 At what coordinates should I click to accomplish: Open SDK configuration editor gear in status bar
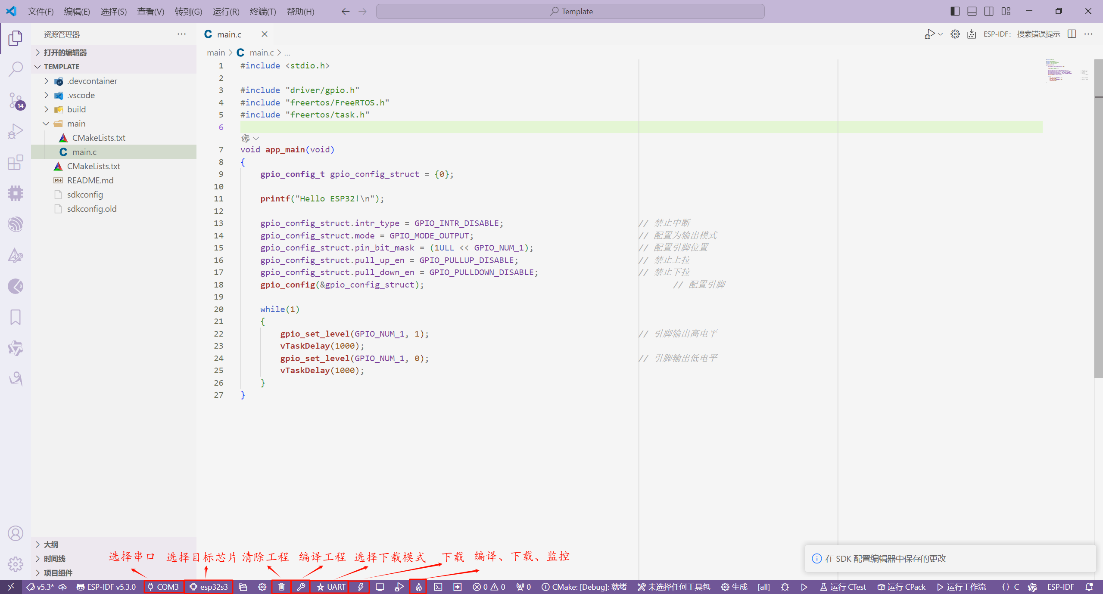[x=262, y=587]
